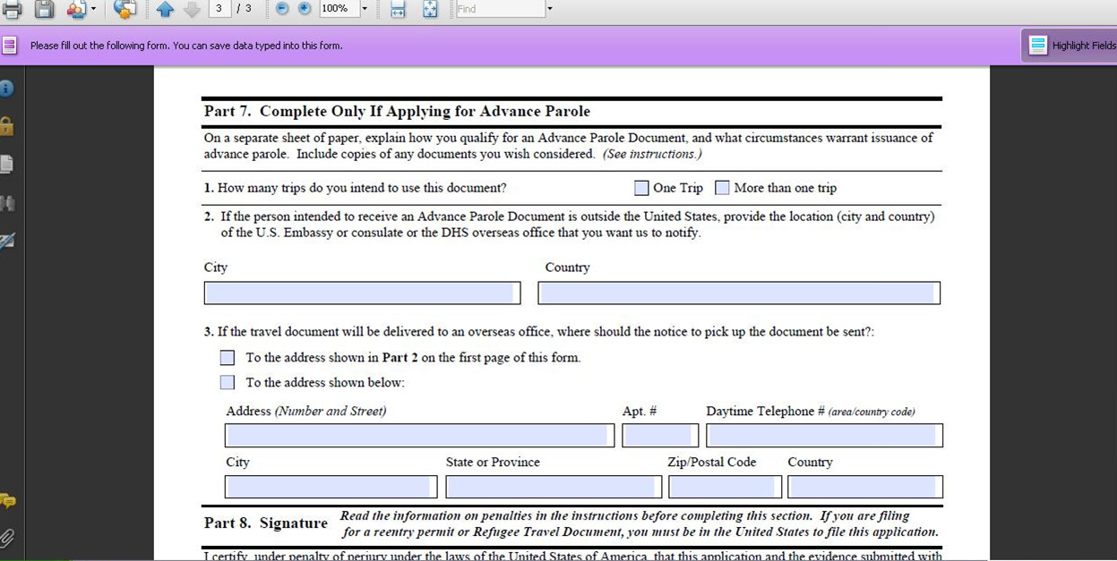
Task: Click the Country field under question 2
Action: 739,293
